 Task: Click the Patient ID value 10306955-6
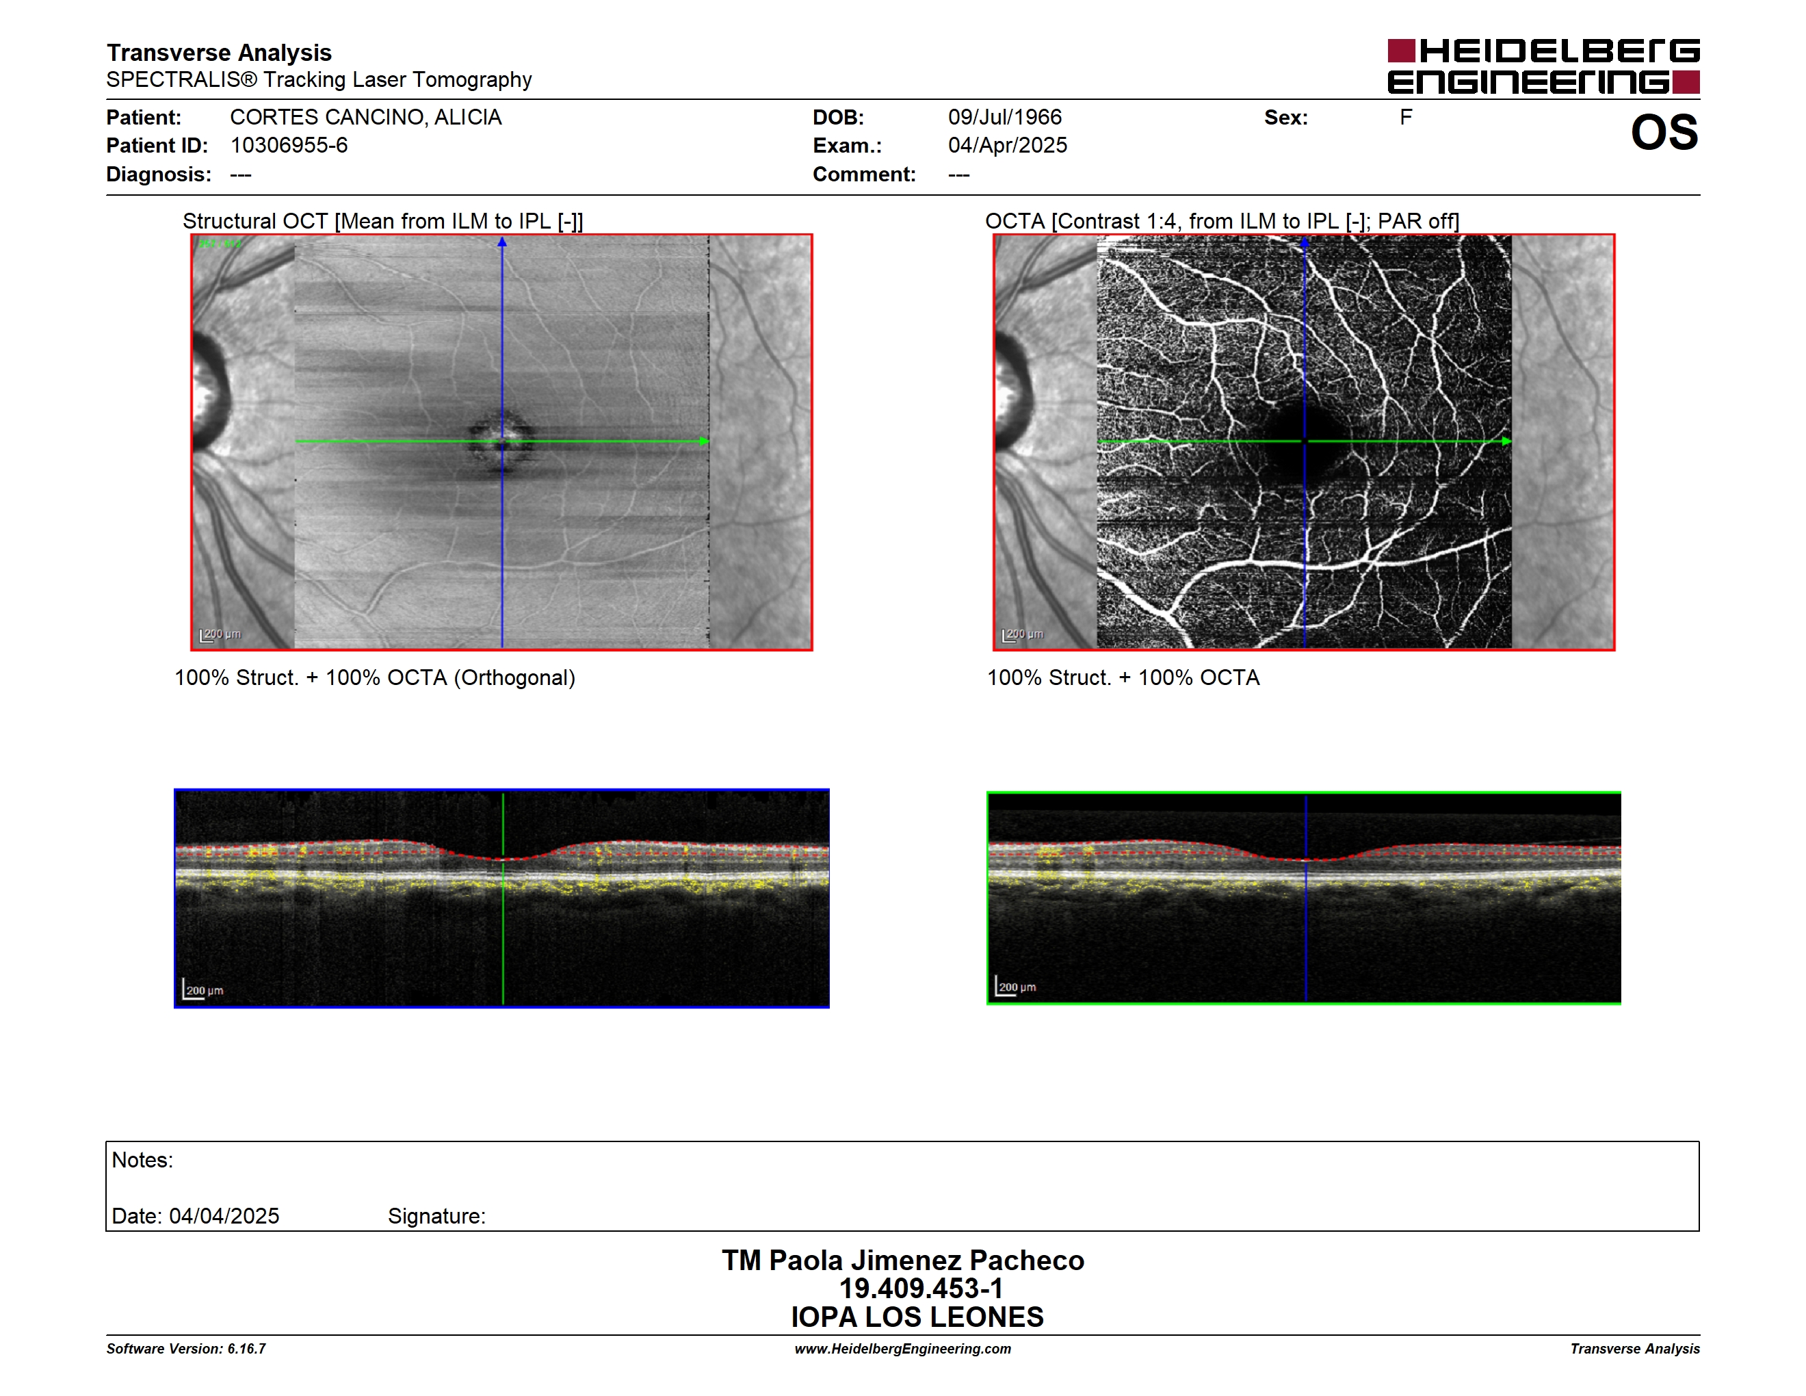tap(289, 146)
